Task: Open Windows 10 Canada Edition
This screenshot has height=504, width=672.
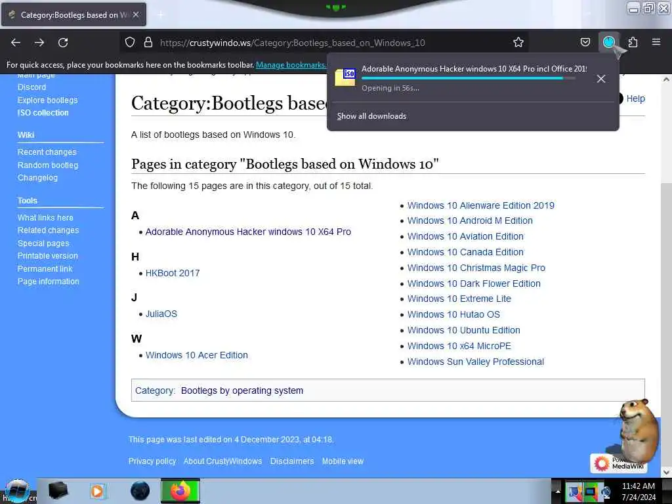Action: coord(465,253)
